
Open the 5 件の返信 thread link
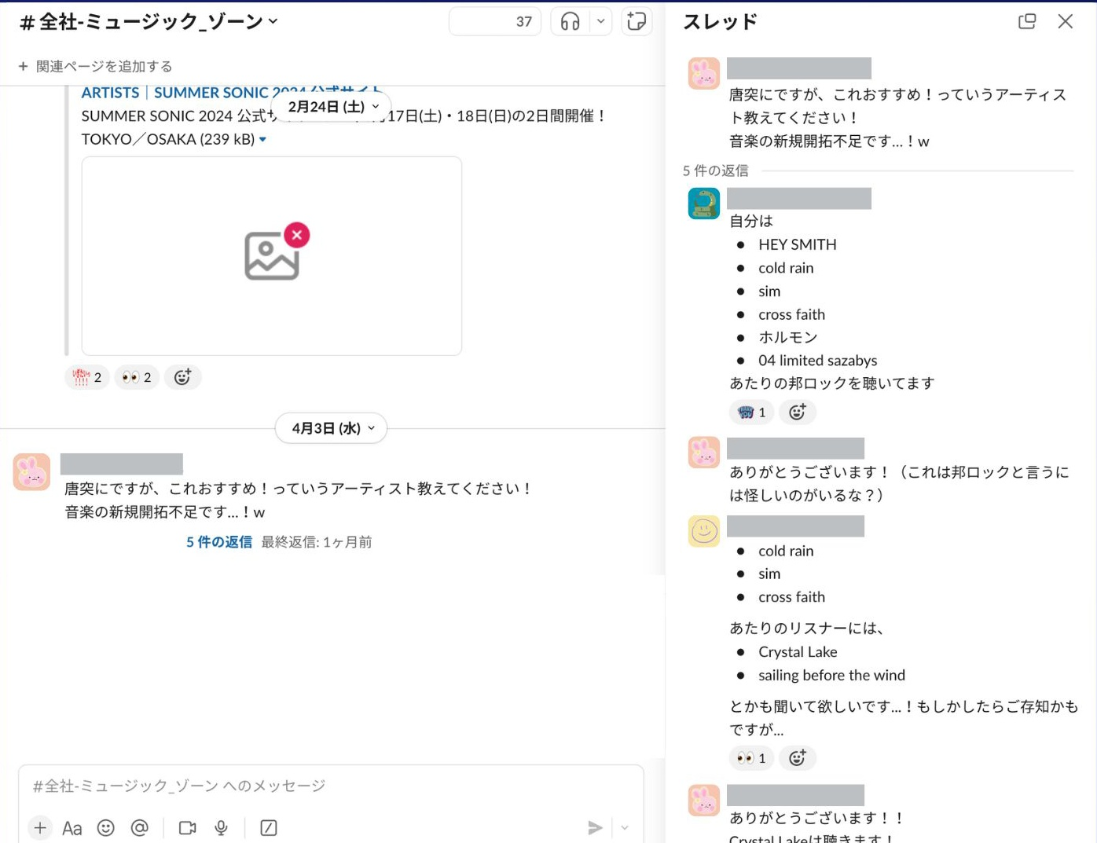pos(219,542)
